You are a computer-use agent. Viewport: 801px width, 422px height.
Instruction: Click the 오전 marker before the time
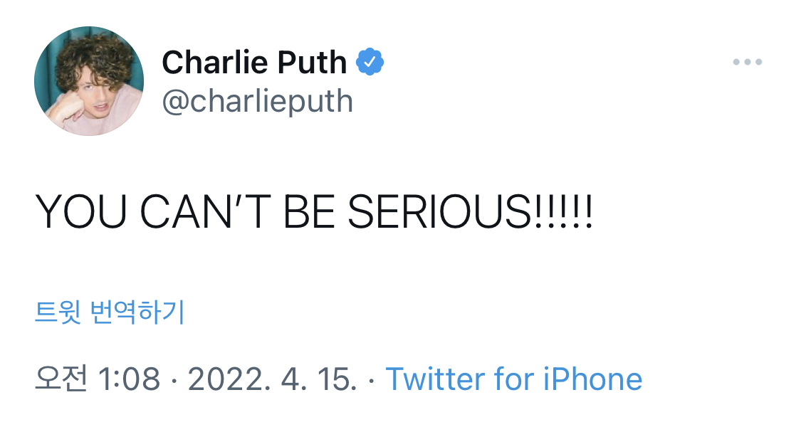[61, 379]
